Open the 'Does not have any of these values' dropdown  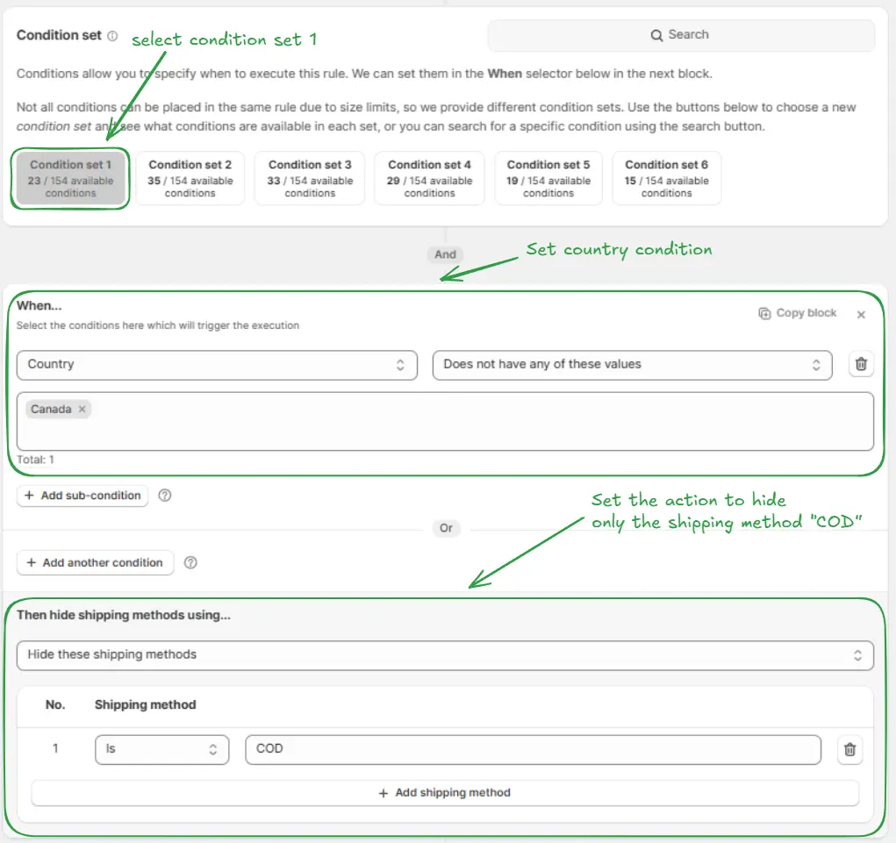tap(632, 365)
